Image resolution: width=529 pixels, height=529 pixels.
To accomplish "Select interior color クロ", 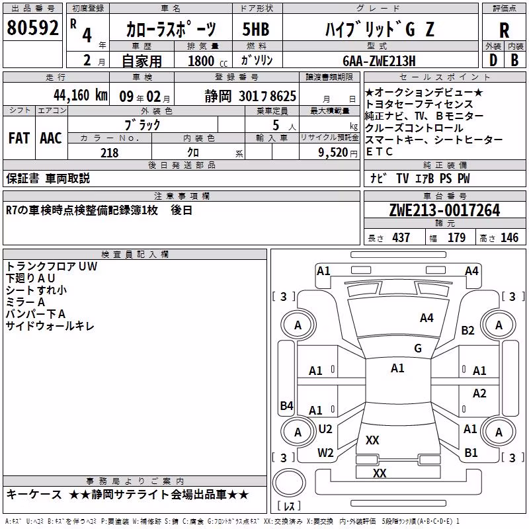I will (193, 153).
